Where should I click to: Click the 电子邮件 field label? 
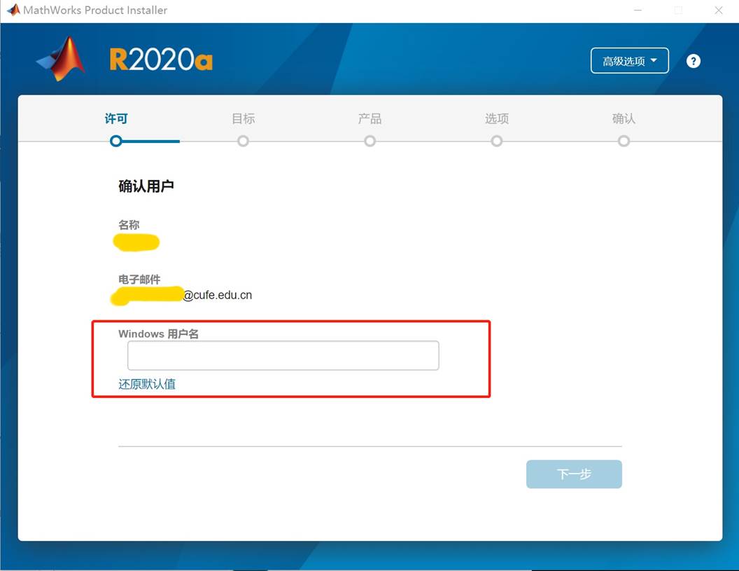[139, 280]
